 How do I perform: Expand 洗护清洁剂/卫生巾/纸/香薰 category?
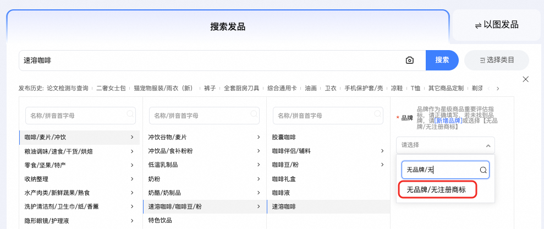click(x=79, y=206)
